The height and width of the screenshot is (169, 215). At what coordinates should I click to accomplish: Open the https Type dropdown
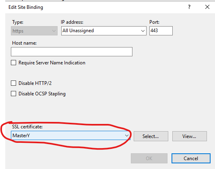tap(34, 31)
